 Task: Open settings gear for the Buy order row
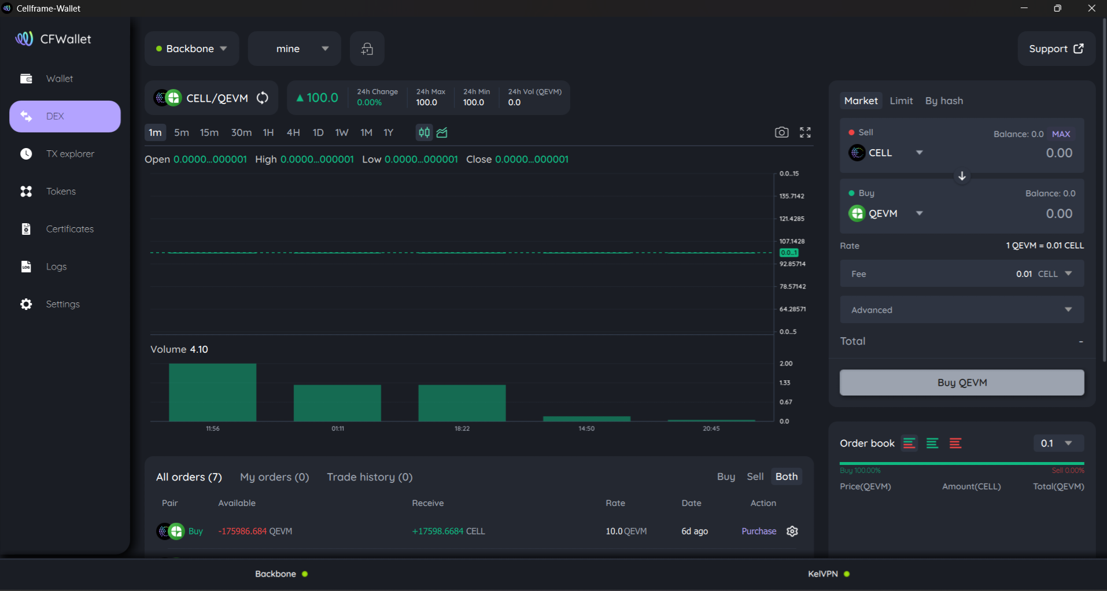tap(792, 531)
